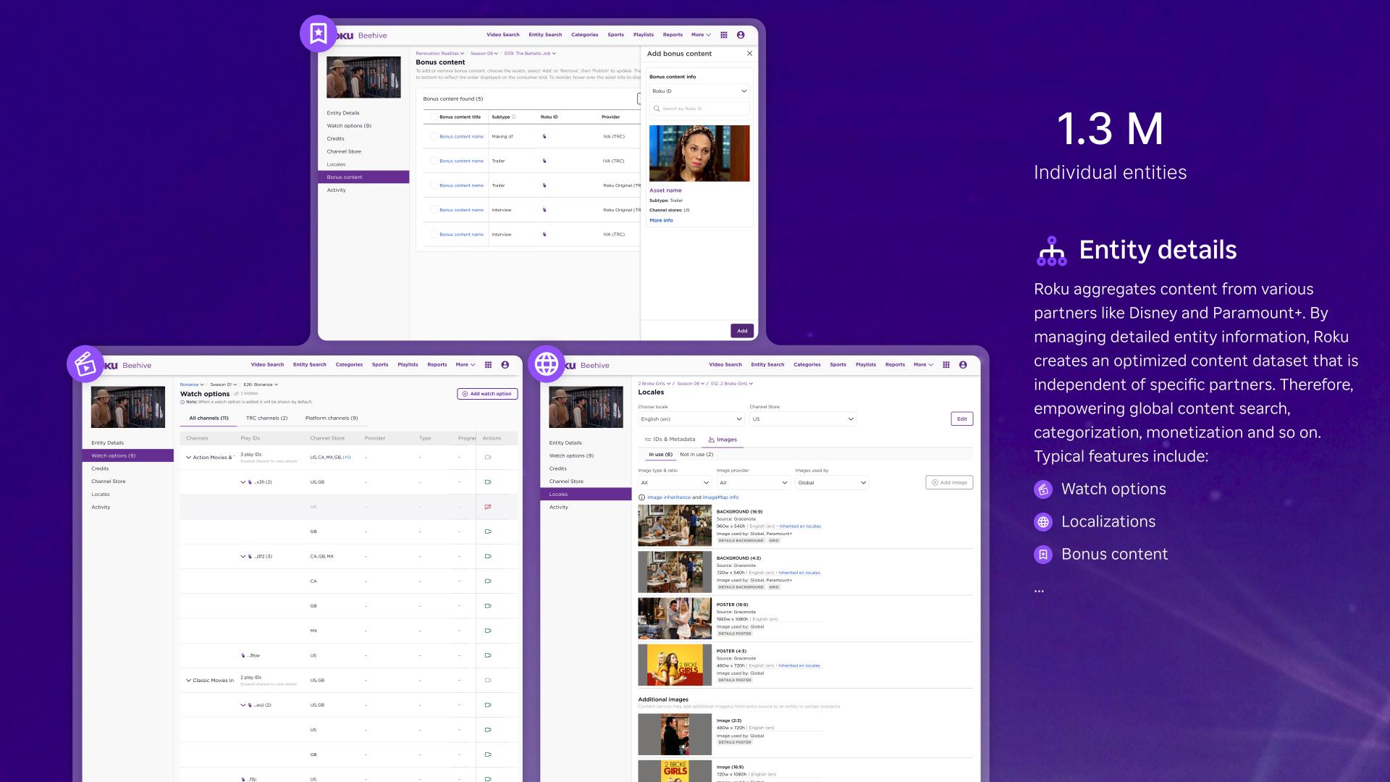Switch to the TRC channels (2) tab
1390x782 pixels.
tap(266, 418)
